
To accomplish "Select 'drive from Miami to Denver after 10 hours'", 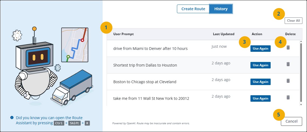I will coord(150,49).
